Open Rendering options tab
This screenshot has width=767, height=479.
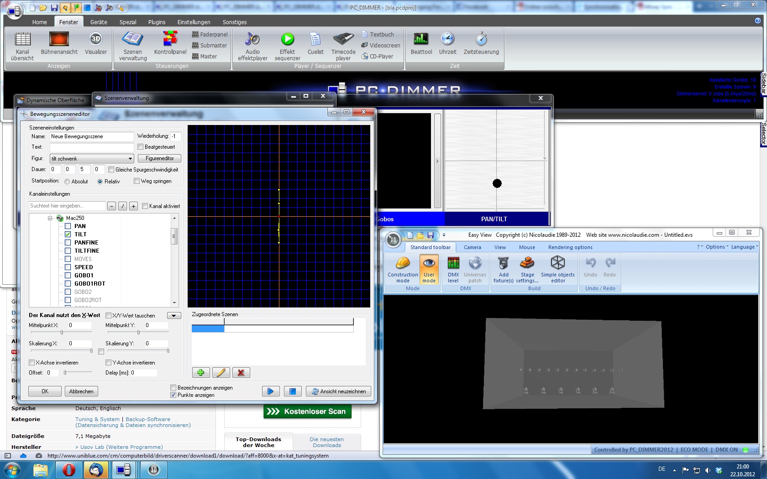[570, 247]
